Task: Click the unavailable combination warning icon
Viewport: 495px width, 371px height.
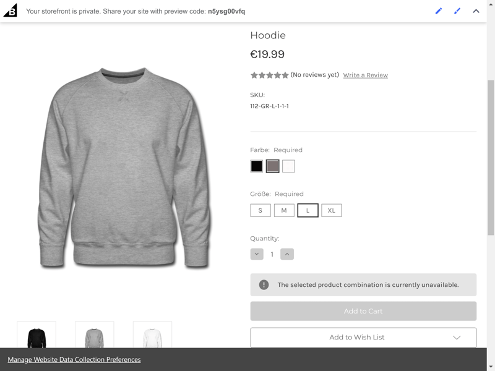Action: [x=264, y=284]
